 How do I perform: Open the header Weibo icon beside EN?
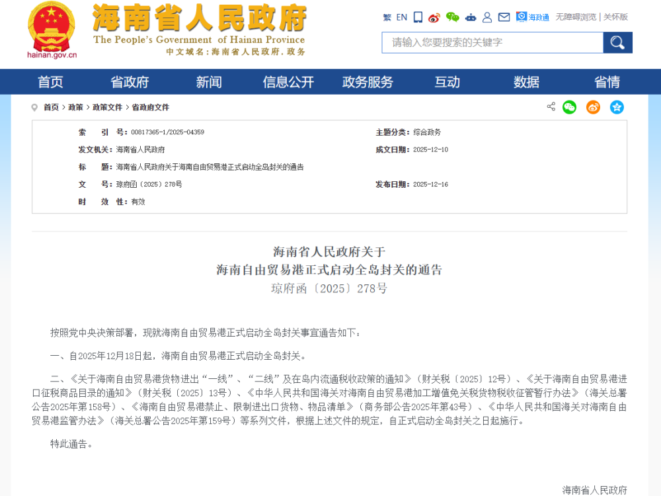pyautogui.click(x=434, y=17)
